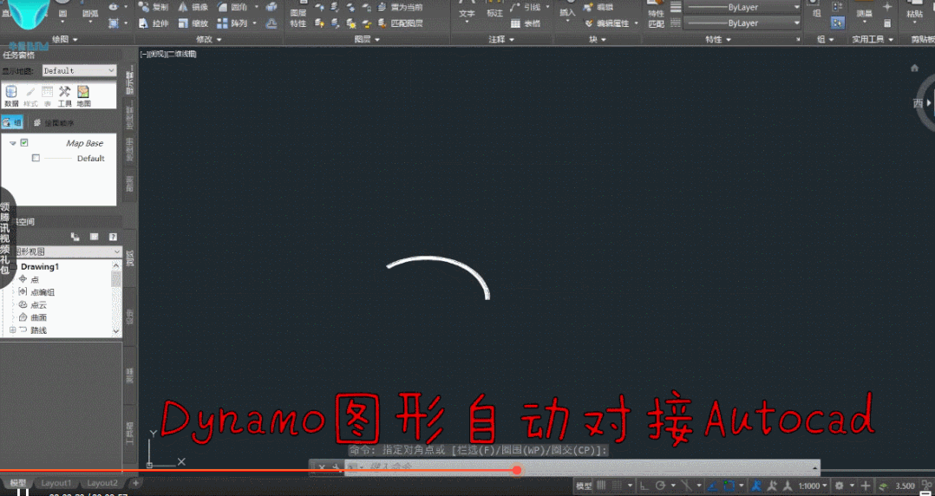Close the command line with X
This screenshot has height=496, width=935.
click(x=322, y=467)
